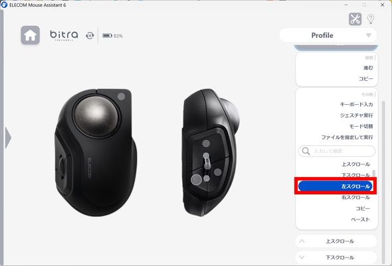Click the right panel vertical scrollbar

pyautogui.click(x=383, y=181)
